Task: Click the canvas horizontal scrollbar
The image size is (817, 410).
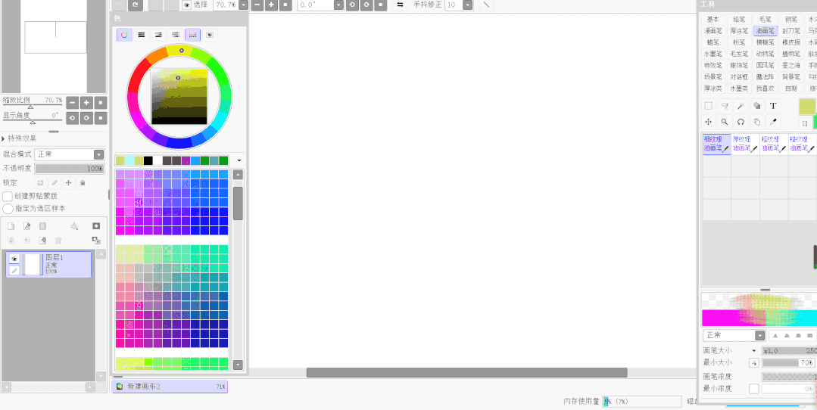Action: click(x=466, y=372)
